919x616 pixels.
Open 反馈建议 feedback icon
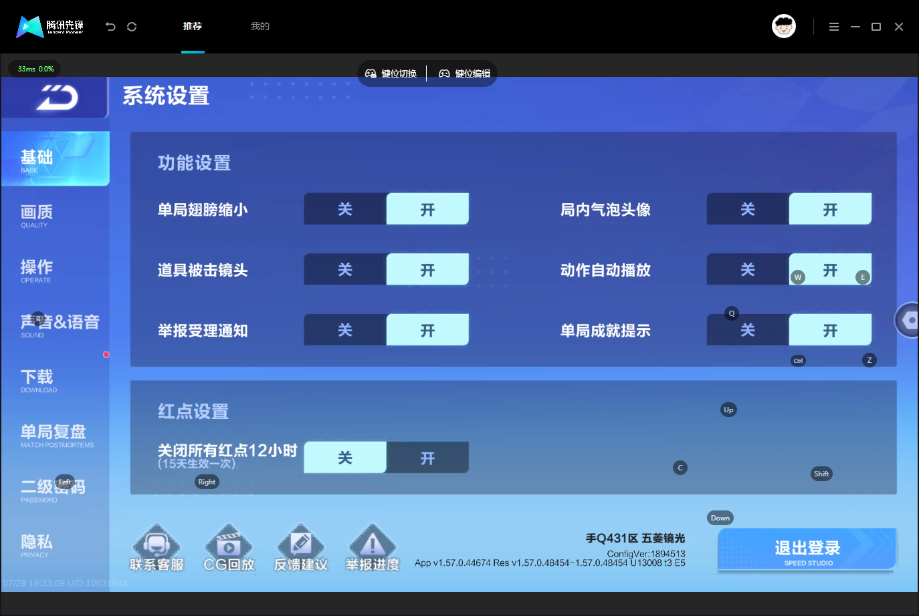[301, 548]
